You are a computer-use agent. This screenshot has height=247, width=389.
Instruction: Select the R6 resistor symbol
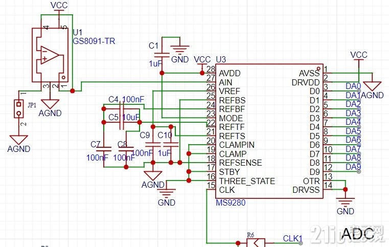[256, 242]
